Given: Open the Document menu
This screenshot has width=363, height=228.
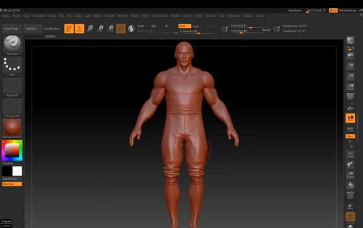Looking at the screenshot, I should coord(39,16).
